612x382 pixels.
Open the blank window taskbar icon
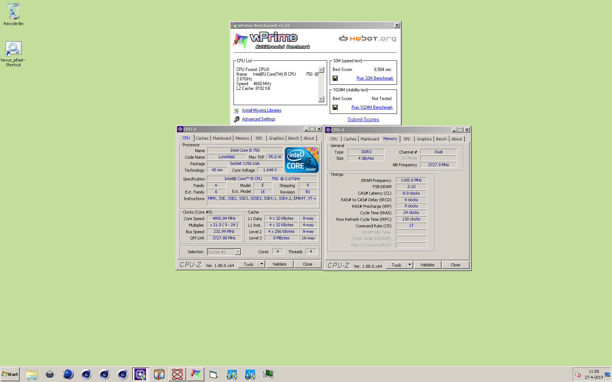[x=214, y=374]
